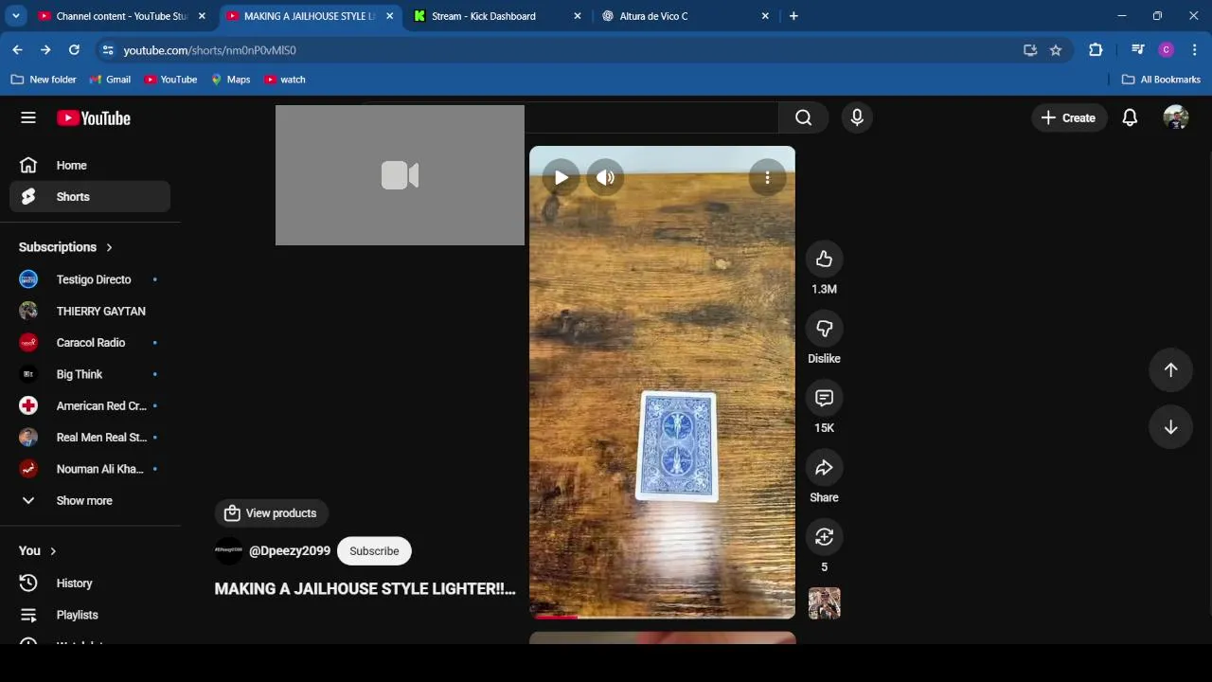Expand the Subscriptions section

click(x=65, y=247)
